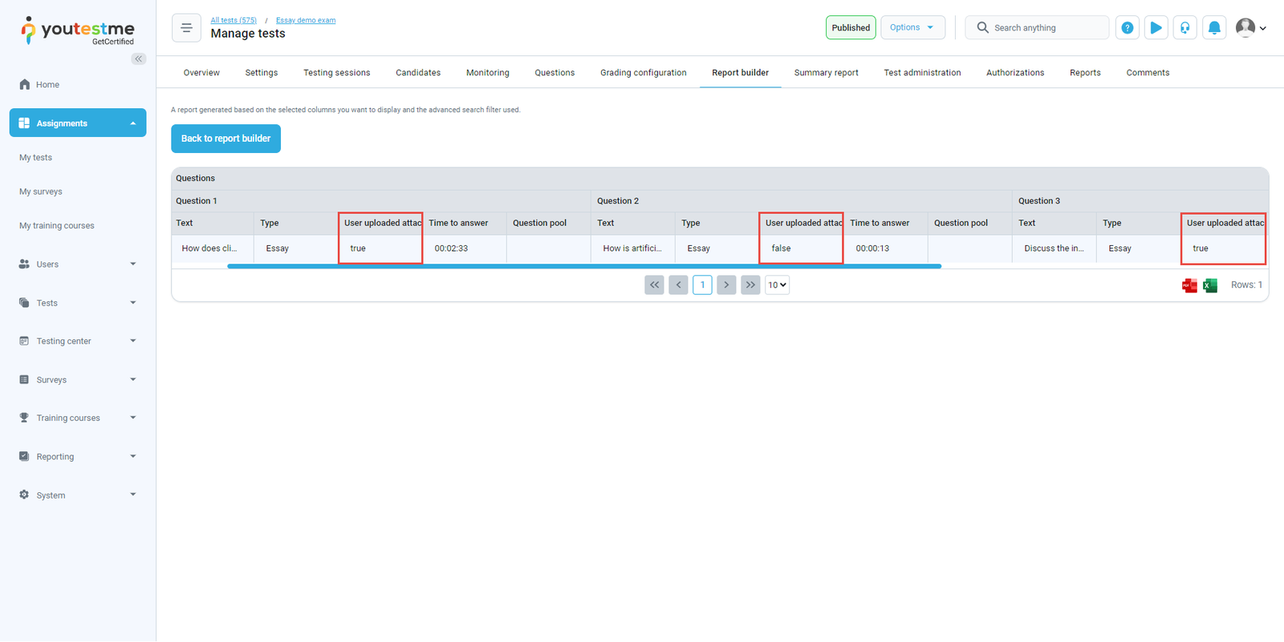Viewport: 1284px width, 642px height.
Task: Export report as PDF icon
Action: [1189, 285]
